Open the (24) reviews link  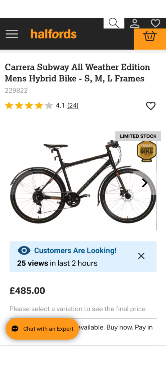[x=73, y=106]
